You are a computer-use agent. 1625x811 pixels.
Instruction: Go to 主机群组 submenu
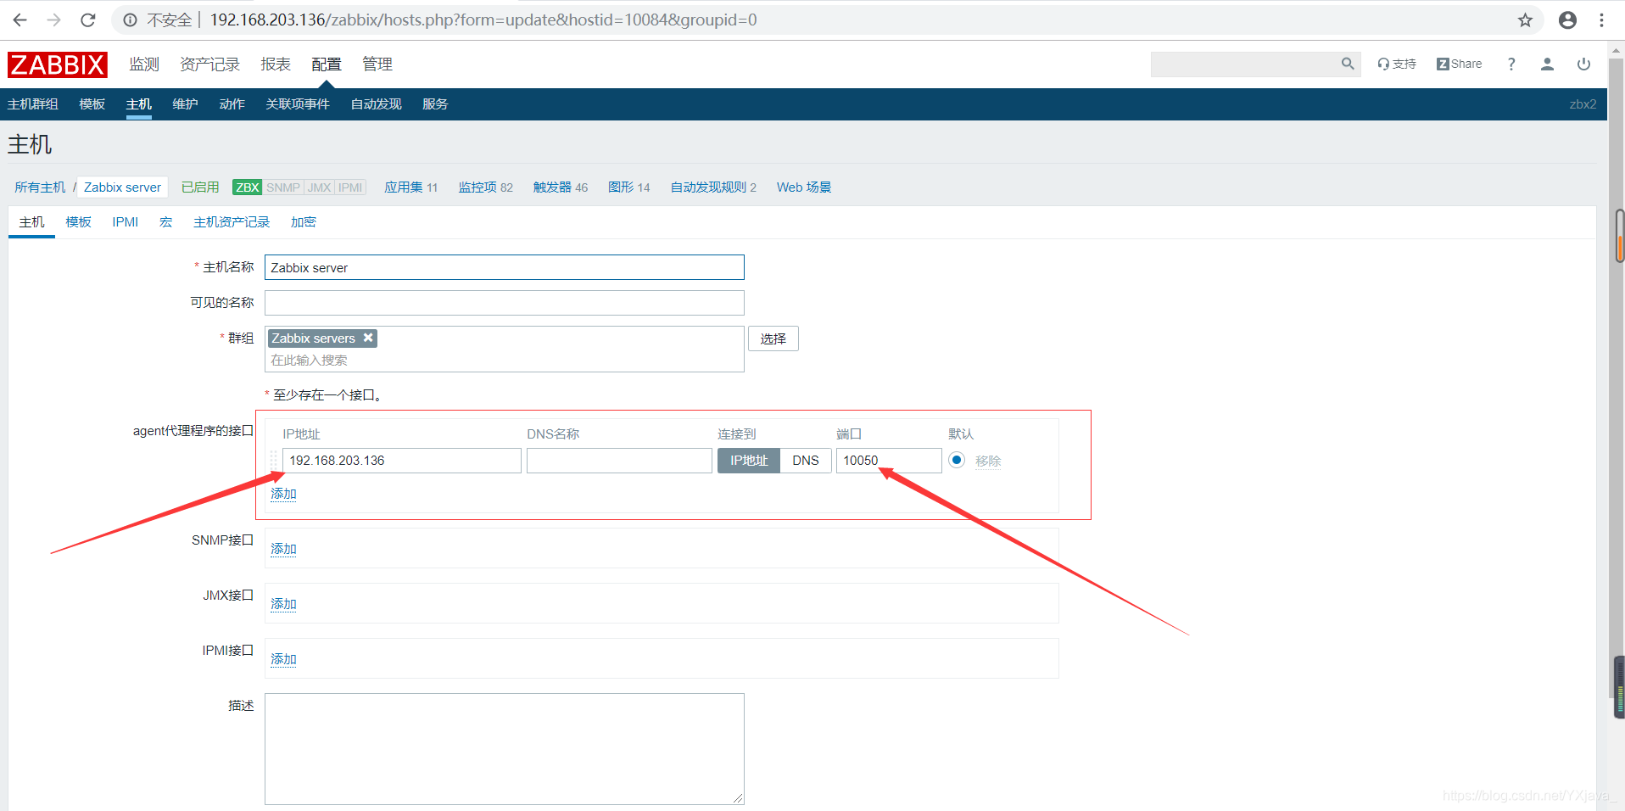click(x=33, y=103)
